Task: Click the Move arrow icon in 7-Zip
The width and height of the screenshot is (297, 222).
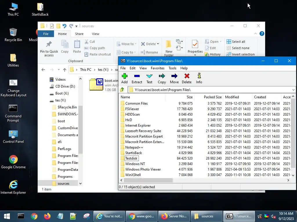Action: point(174,76)
